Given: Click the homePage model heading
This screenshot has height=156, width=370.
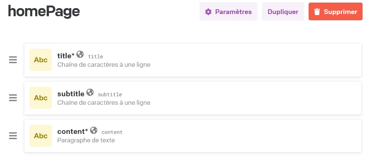Looking at the screenshot, I should pos(44,12).
